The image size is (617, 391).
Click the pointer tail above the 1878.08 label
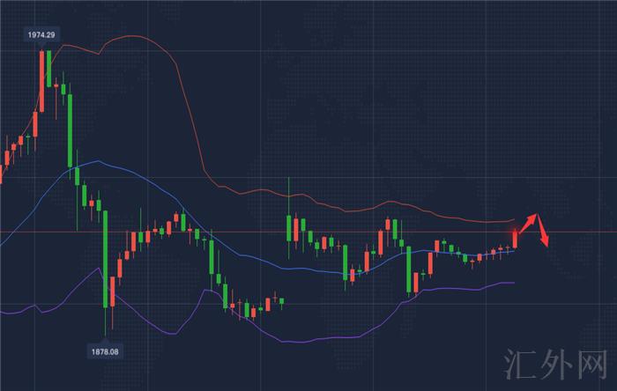point(104,341)
